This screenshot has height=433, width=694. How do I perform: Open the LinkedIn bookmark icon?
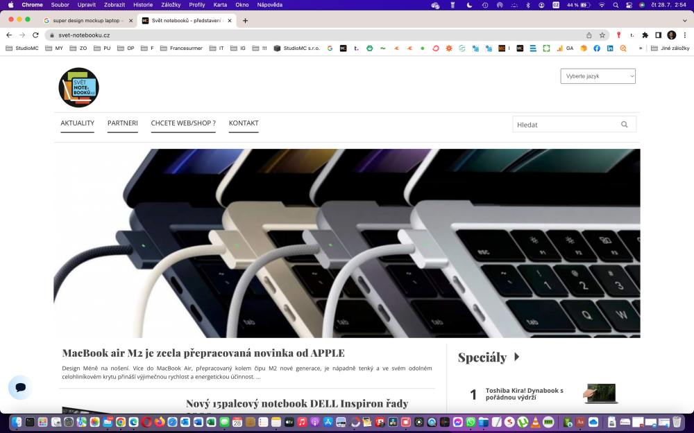click(x=609, y=48)
